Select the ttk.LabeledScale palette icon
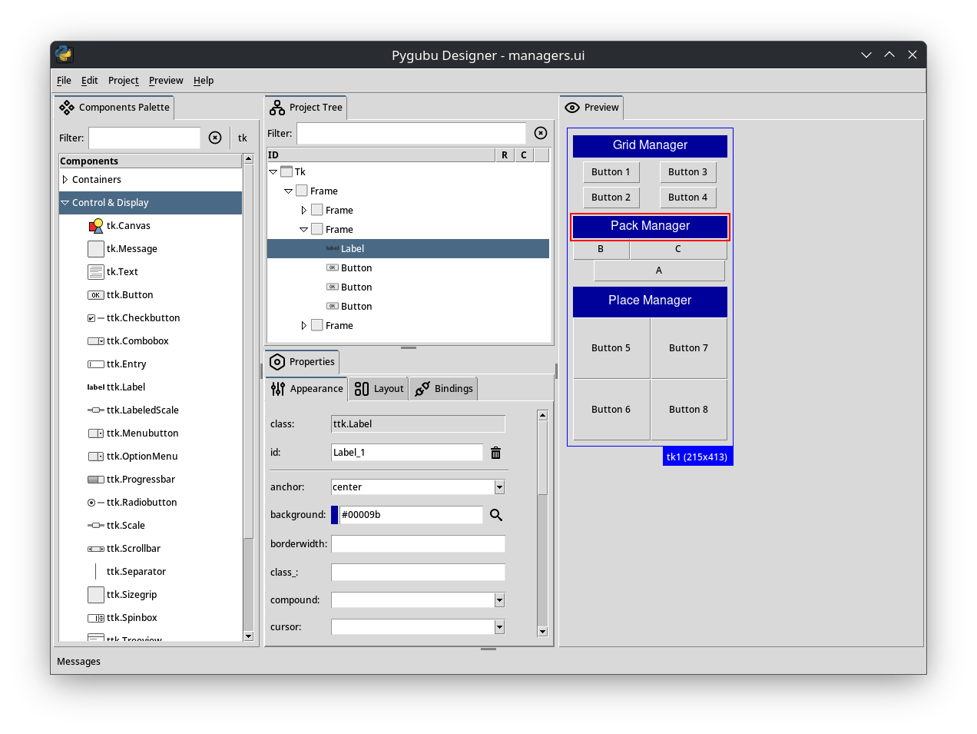This screenshot has width=977, height=734. point(96,410)
